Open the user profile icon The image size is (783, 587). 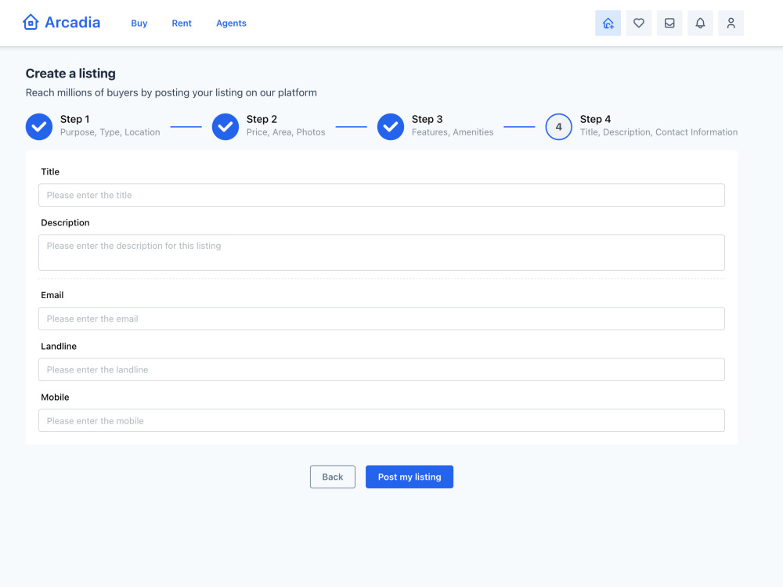[x=731, y=23]
